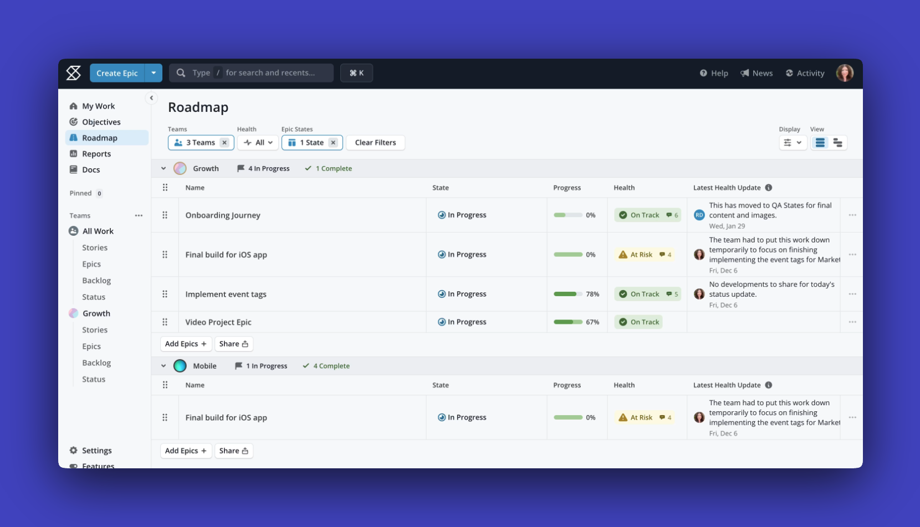920x527 pixels.
Task: Click the Implement event tags progress bar
Action: click(568, 294)
